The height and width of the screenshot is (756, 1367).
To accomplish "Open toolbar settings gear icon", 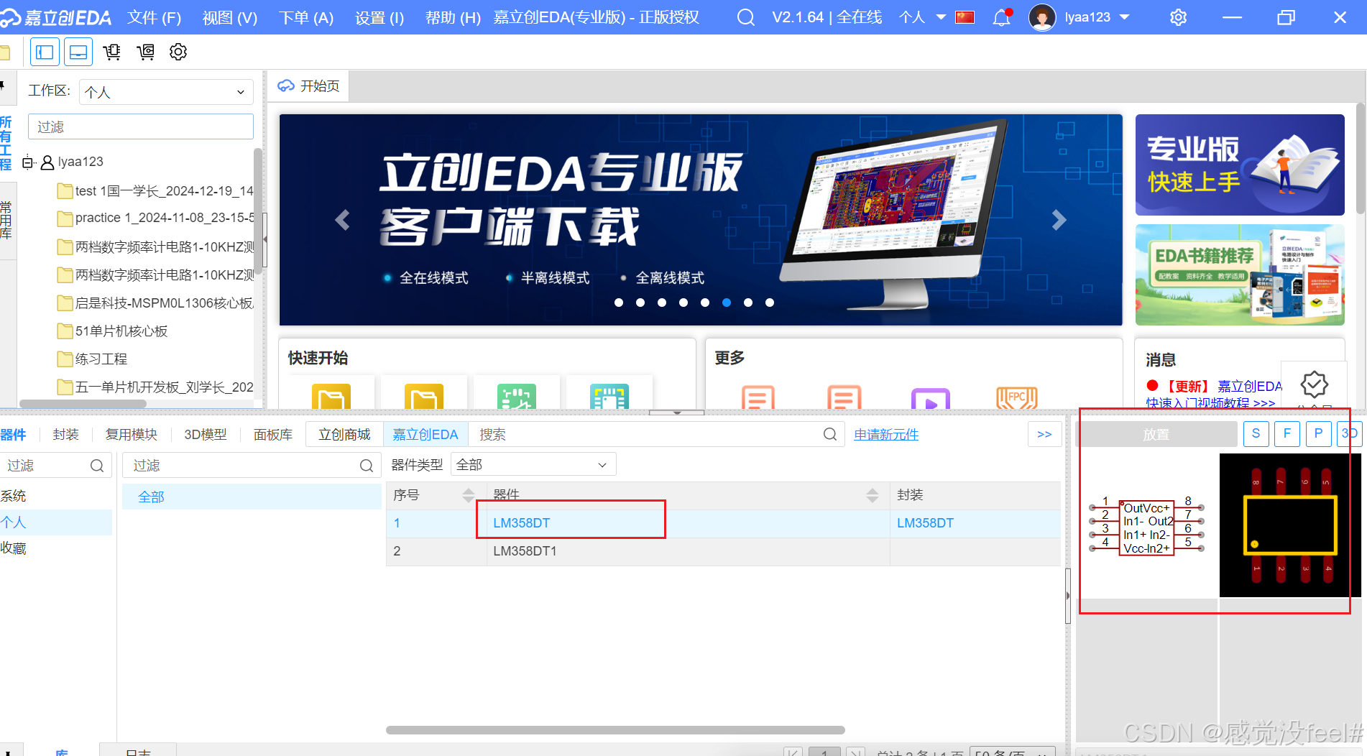I will pyautogui.click(x=178, y=52).
